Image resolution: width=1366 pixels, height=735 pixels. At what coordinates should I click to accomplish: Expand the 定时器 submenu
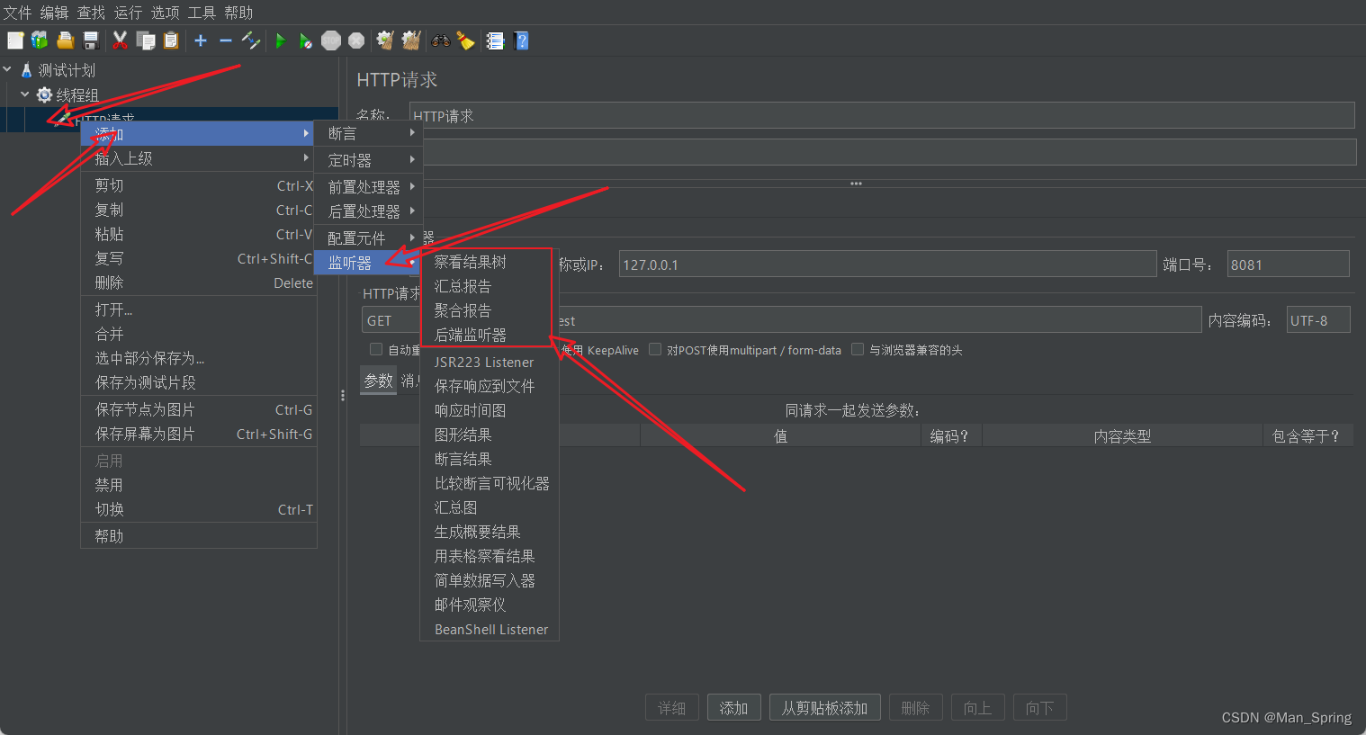tap(368, 160)
